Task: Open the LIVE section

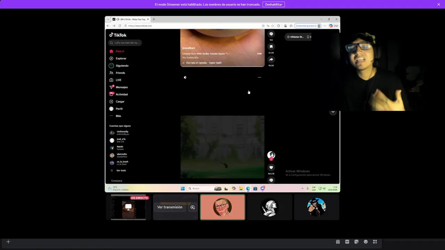Action: (115, 80)
